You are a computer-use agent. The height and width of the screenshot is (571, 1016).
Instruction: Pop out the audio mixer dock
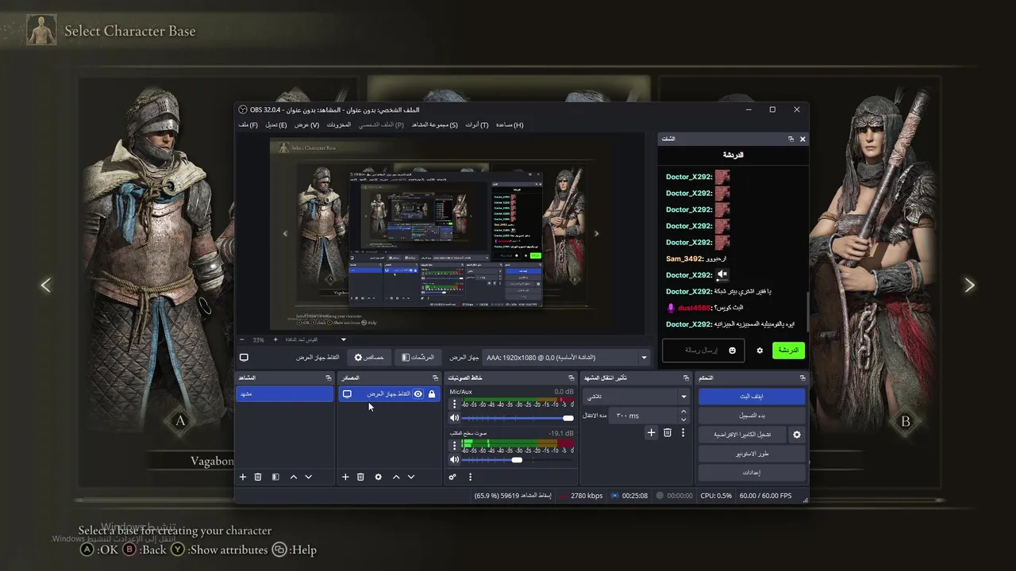[571, 377]
